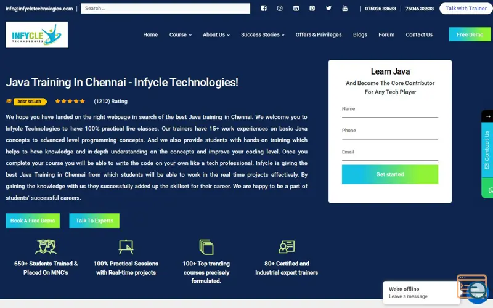Expand the About Us dropdown menu
The width and height of the screenshot is (493, 308).
216,35
